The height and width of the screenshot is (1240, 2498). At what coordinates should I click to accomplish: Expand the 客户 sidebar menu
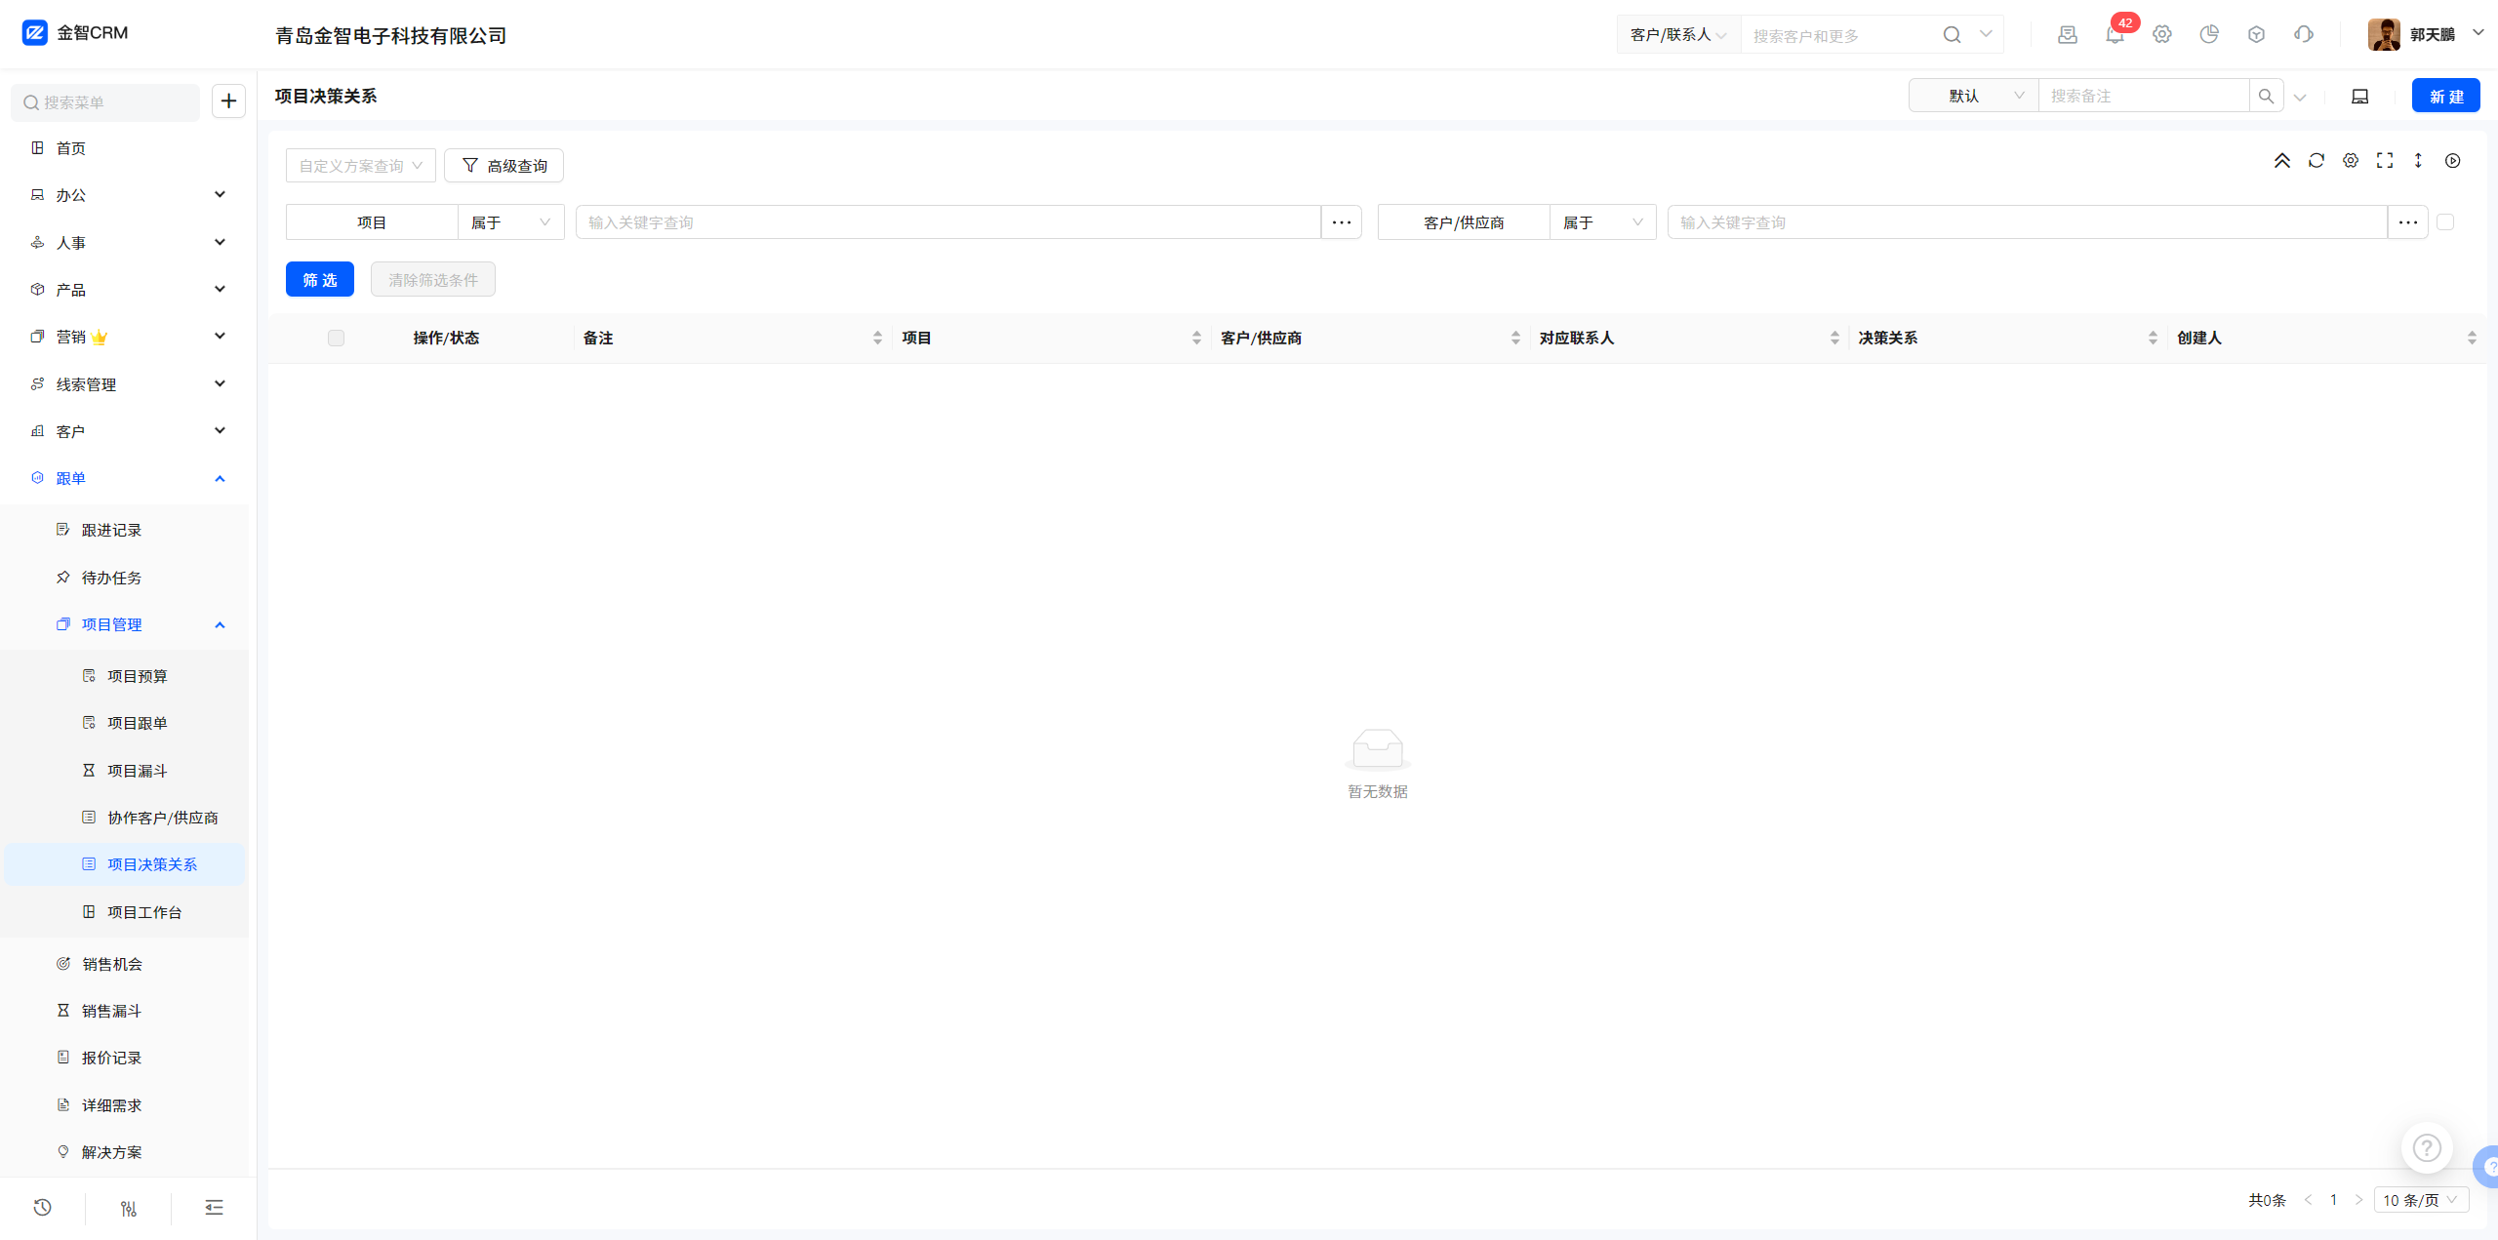127,431
